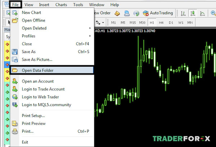Select H4 timeframe

161,23
